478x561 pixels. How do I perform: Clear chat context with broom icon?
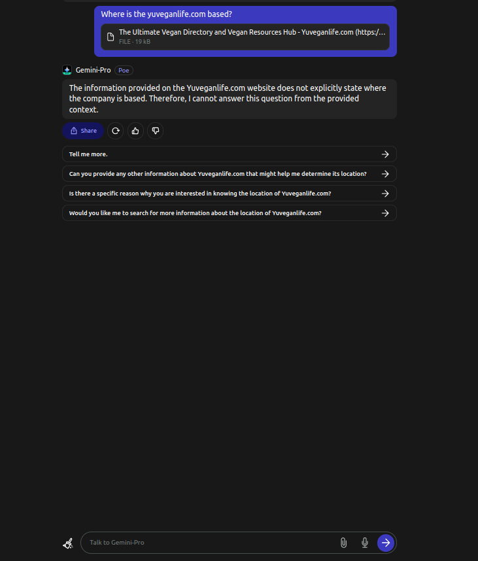pos(68,543)
